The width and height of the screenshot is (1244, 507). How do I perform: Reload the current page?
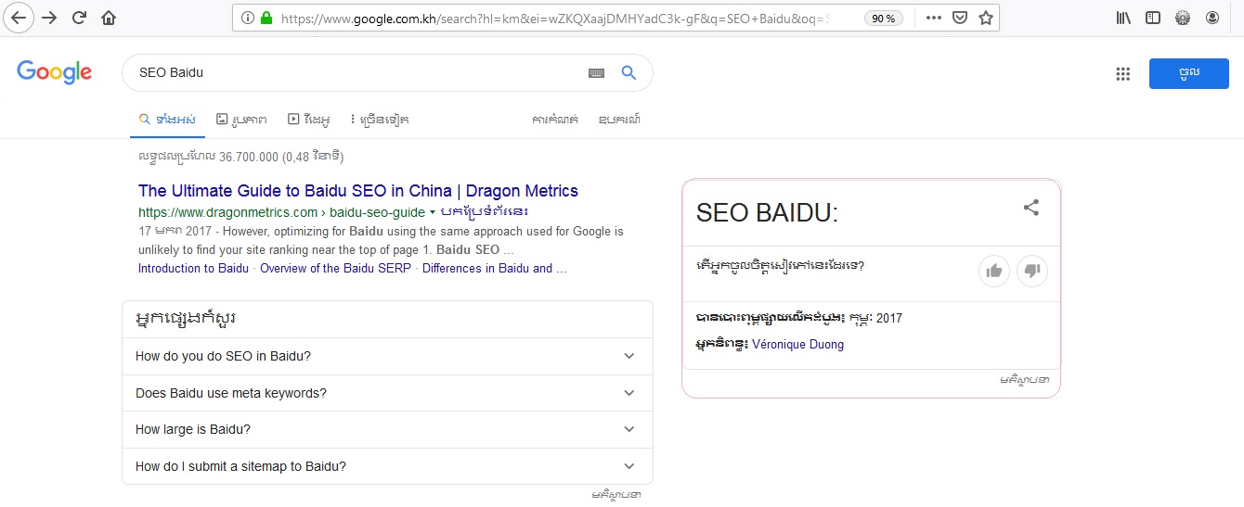point(80,18)
